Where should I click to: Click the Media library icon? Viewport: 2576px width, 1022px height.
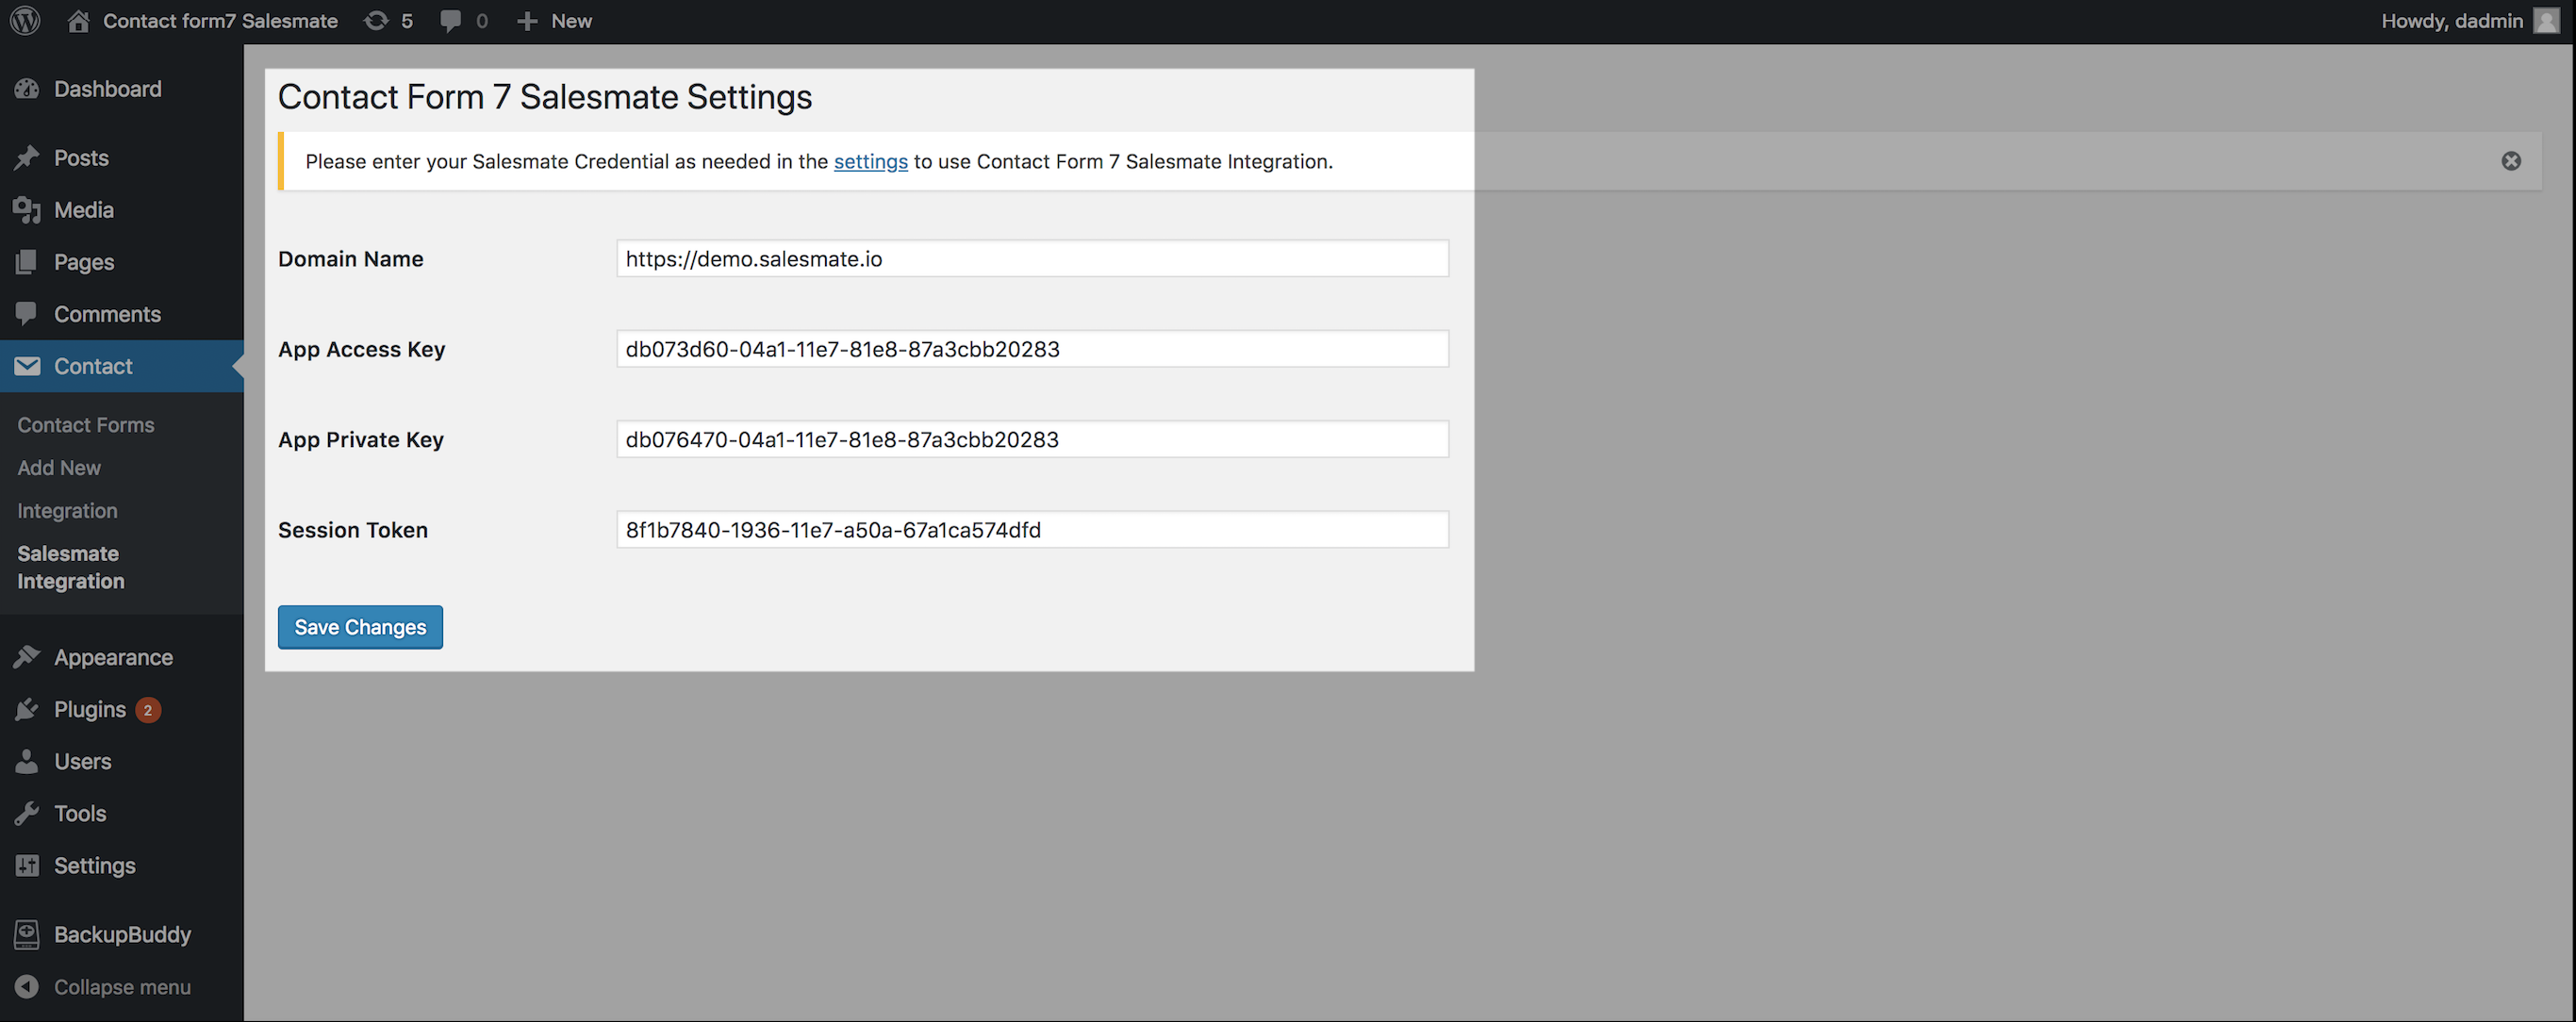coord(27,210)
